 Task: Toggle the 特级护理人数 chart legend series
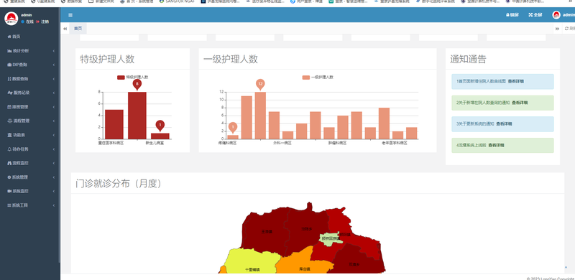pos(133,78)
